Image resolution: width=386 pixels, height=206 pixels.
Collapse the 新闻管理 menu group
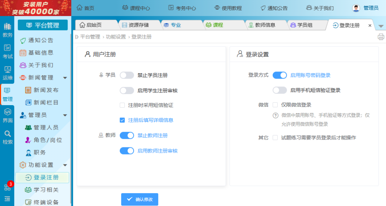(x=65, y=78)
